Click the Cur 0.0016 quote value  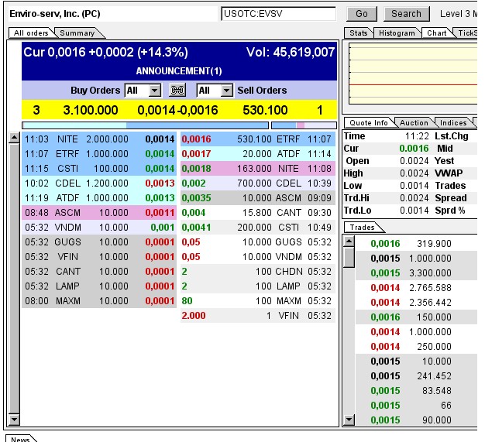pos(414,149)
